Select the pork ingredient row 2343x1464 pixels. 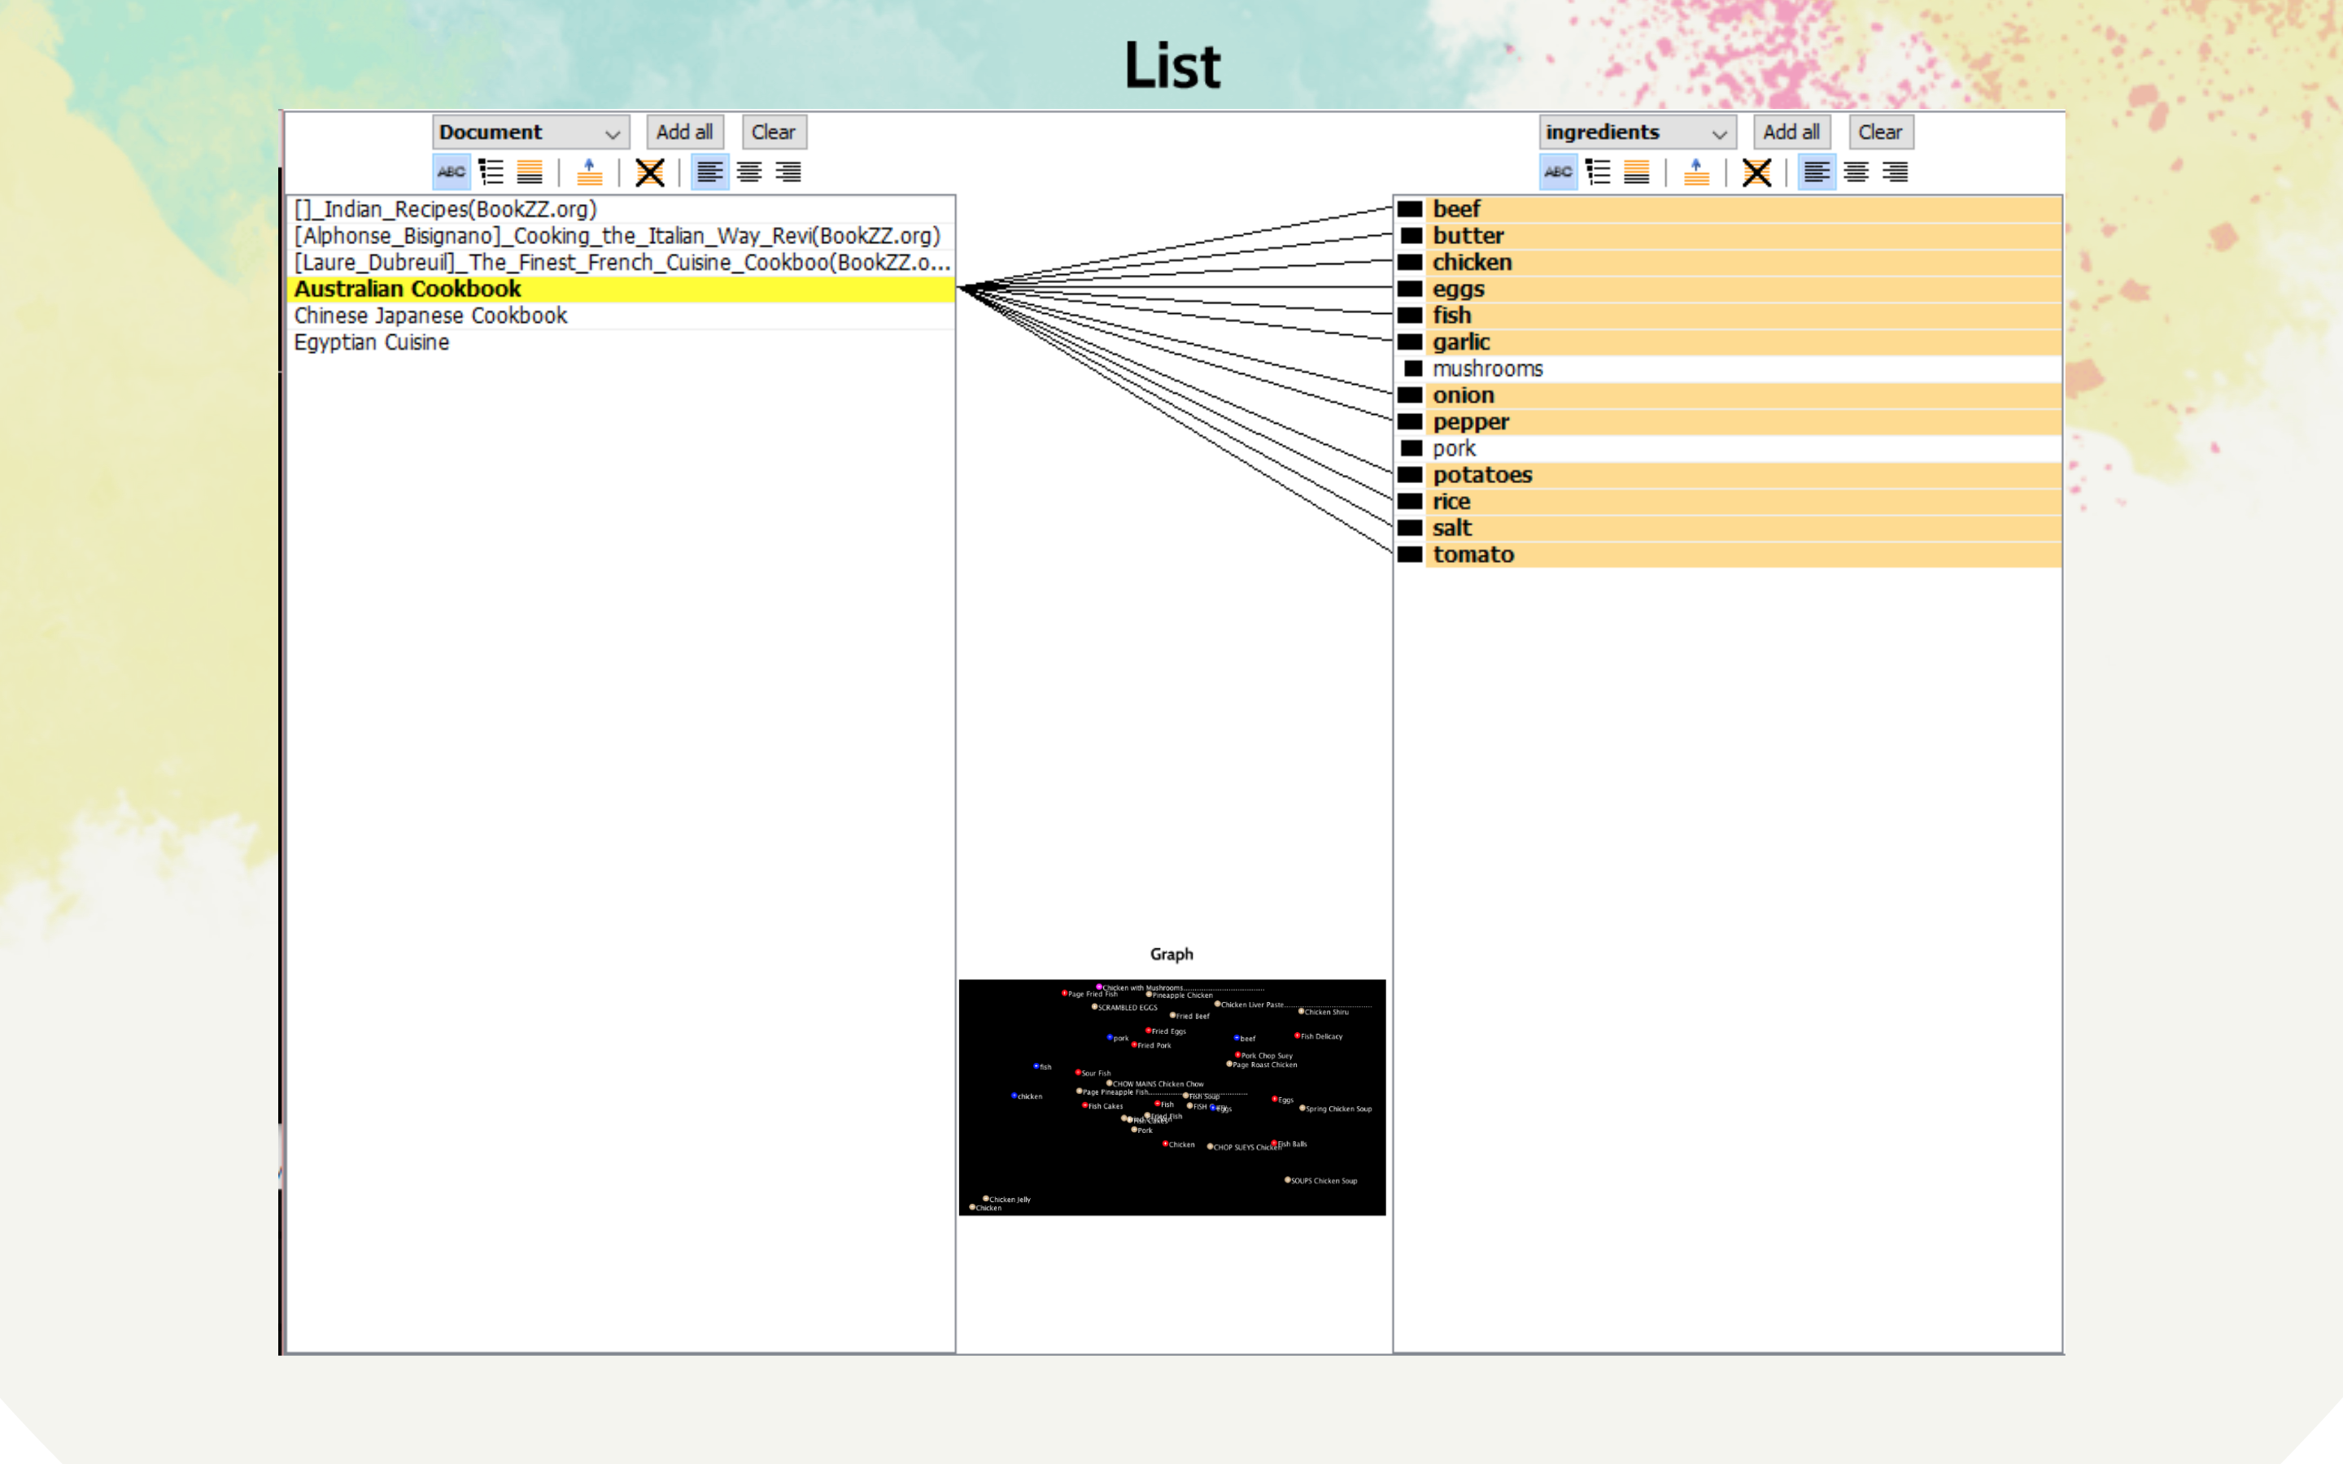(x=1728, y=449)
